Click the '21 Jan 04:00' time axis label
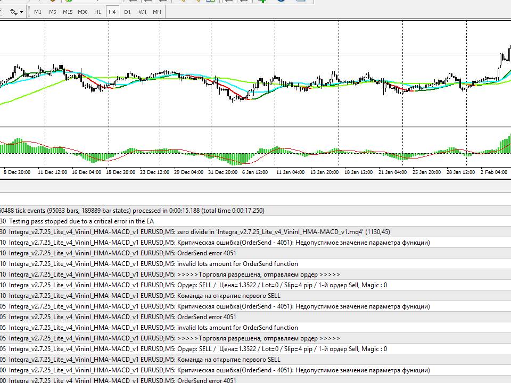The width and height of the screenshot is (511, 383). pos(392,172)
